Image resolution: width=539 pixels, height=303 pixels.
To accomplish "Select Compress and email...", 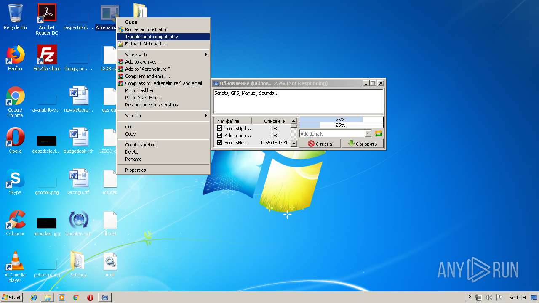I will tap(163, 76).
